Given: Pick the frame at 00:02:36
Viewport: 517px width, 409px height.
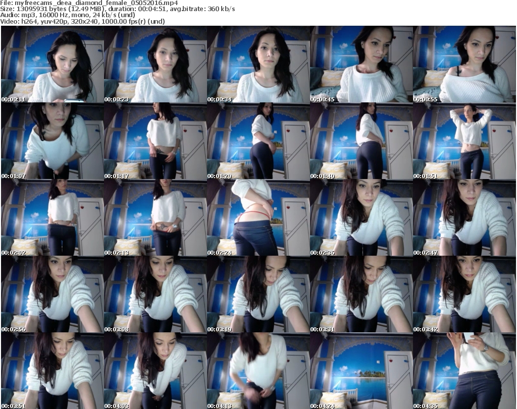Looking at the screenshot, I should (361, 218).
